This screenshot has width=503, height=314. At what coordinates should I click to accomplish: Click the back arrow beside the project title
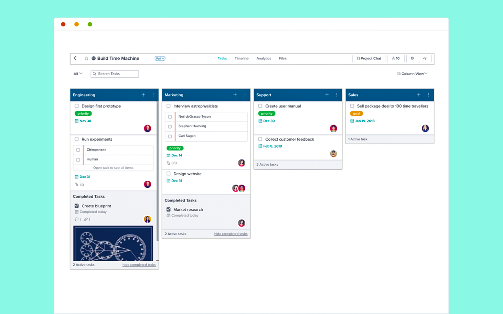point(75,58)
